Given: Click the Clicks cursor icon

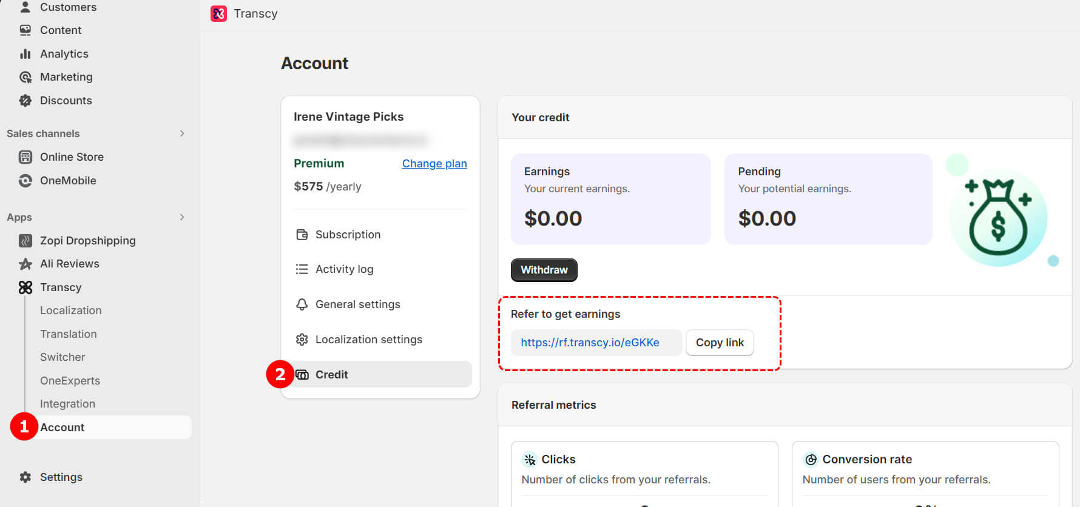Looking at the screenshot, I should pyautogui.click(x=530, y=460).
